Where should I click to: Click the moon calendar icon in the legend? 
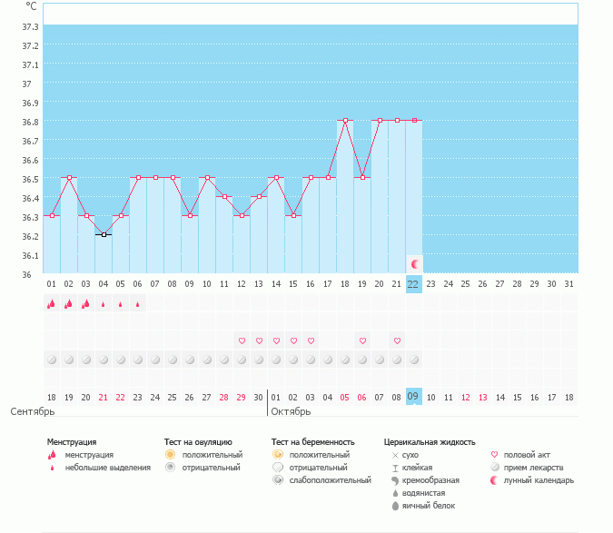click(x=494, y=479)
